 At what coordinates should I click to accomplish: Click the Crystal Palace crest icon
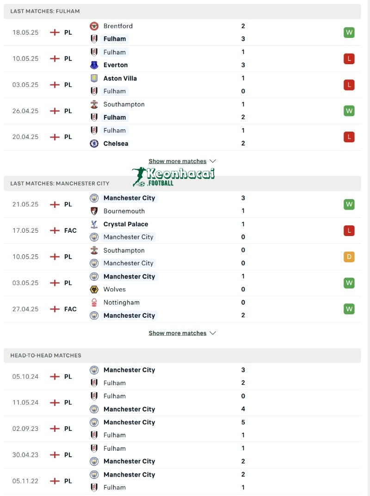click(x=94, y=224)
